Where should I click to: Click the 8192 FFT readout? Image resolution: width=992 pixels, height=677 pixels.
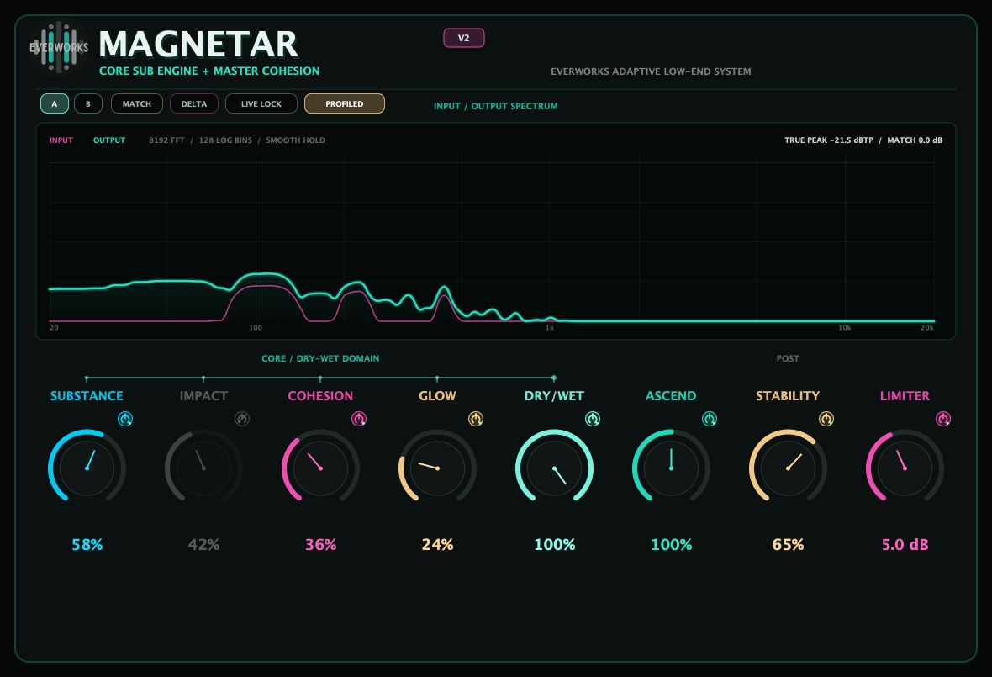[x=167, y=140]
